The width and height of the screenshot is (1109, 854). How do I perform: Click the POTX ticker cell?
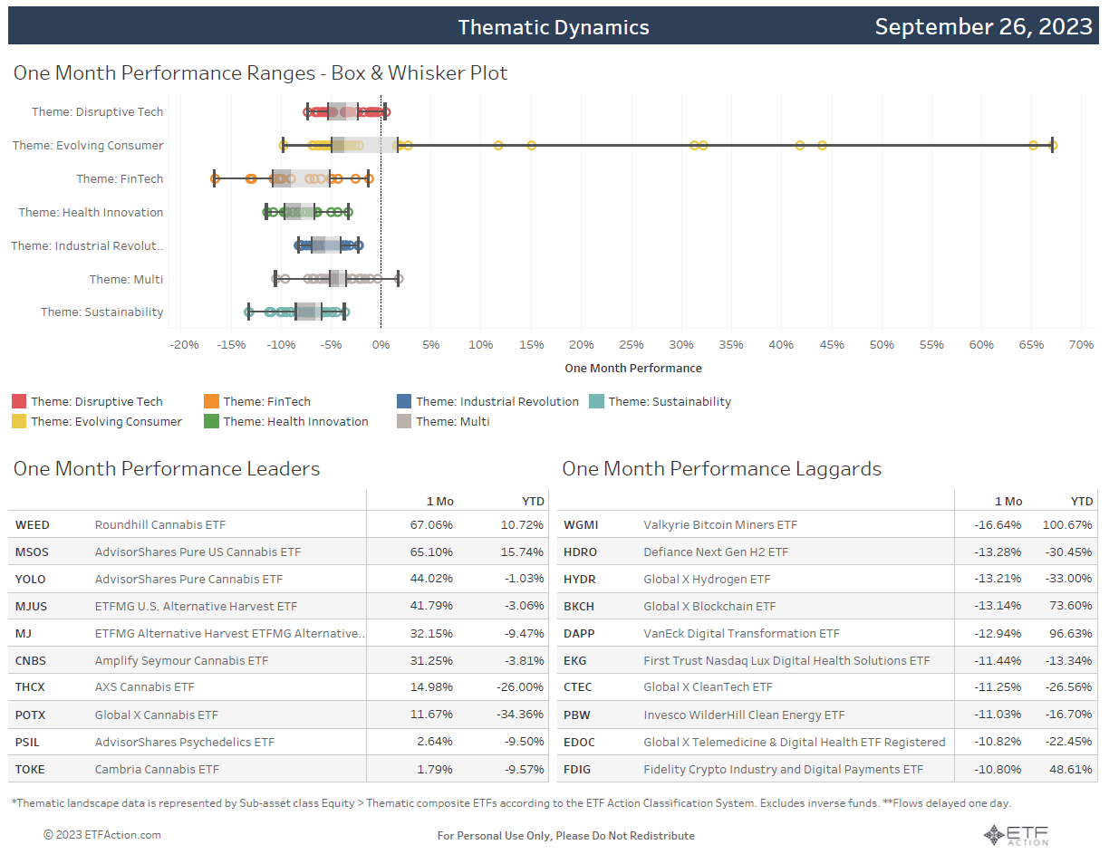pos(31,715)
